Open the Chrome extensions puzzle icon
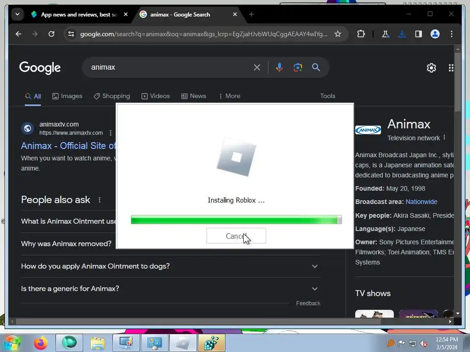The width and height of the screenshot is (470, 352). coord(361,34)
